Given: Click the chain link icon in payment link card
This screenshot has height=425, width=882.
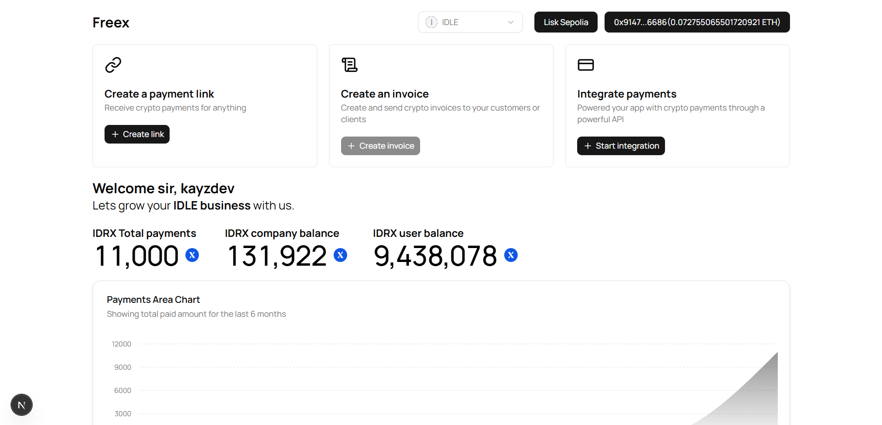Looking at the screenshot, I should tap(113, 65).
